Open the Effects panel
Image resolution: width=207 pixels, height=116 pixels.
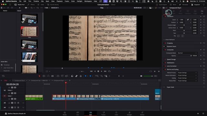(x=31, y=5)
